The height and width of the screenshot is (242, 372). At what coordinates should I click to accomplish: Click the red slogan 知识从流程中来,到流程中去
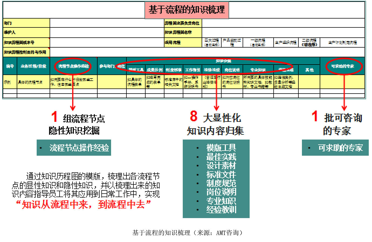click(x=83, y=204)
